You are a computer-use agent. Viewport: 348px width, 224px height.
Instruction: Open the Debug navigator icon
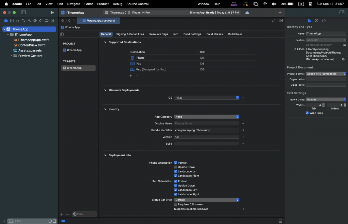tap(41, 21)
